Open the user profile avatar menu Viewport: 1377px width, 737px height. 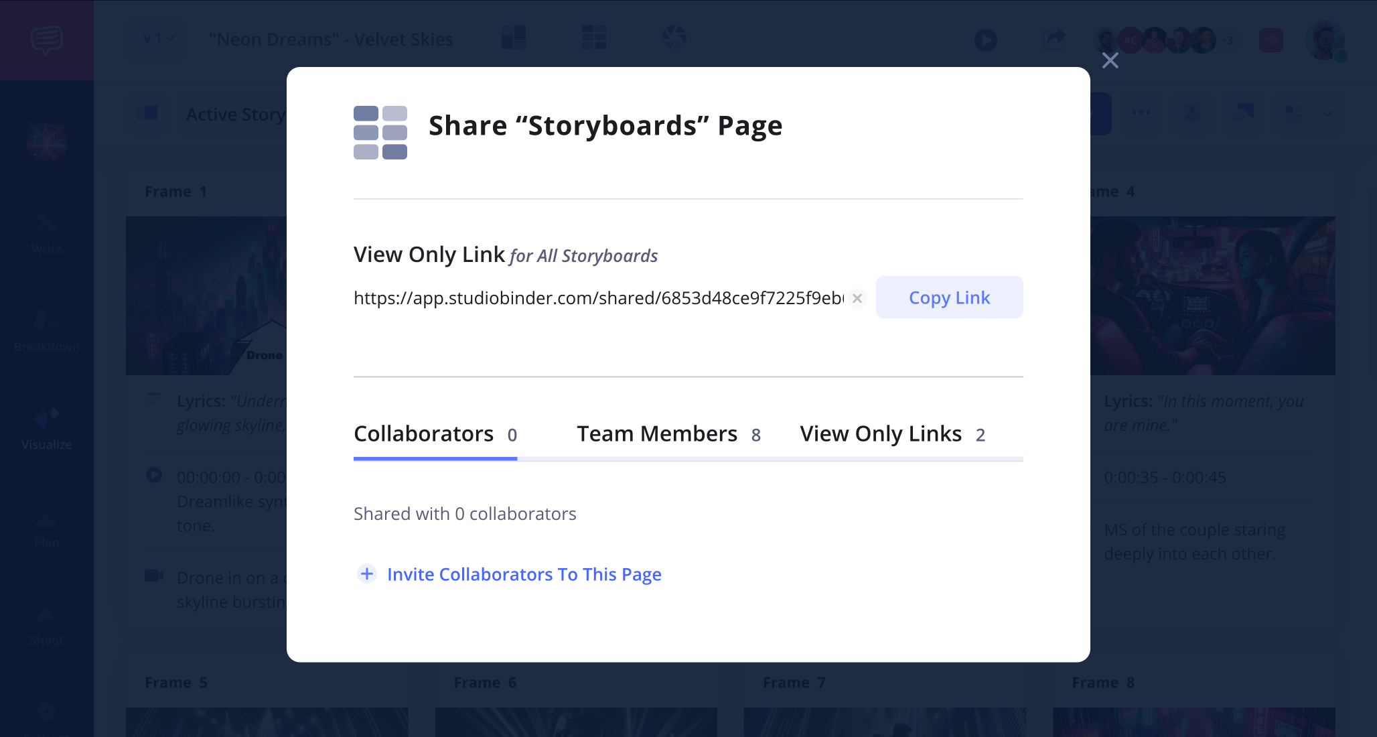[1323, 40]
